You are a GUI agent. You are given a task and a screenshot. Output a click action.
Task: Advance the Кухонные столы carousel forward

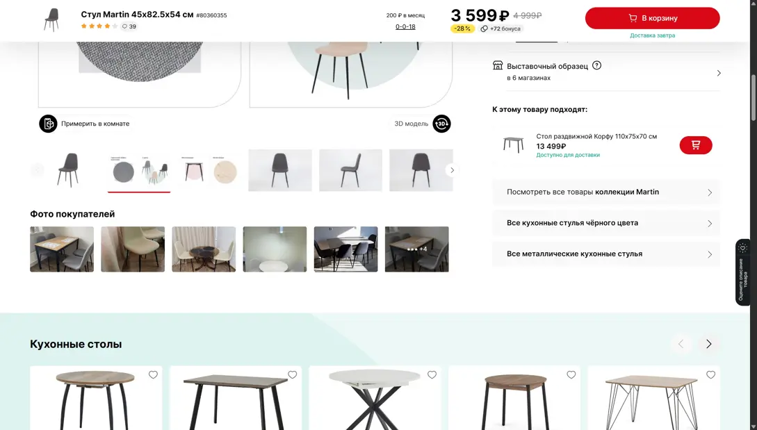[708, 344]
